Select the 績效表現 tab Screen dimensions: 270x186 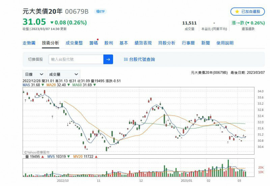point(143,43)
